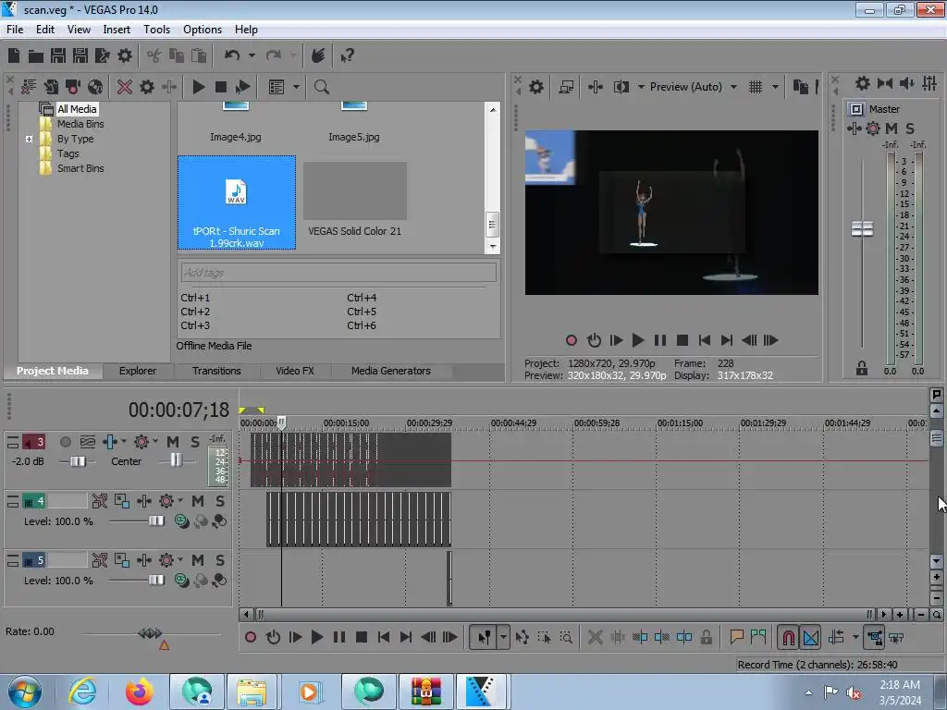Expand the By Type media tree node
The width and height of the screenshot is (947, 710).
(29, 139)
